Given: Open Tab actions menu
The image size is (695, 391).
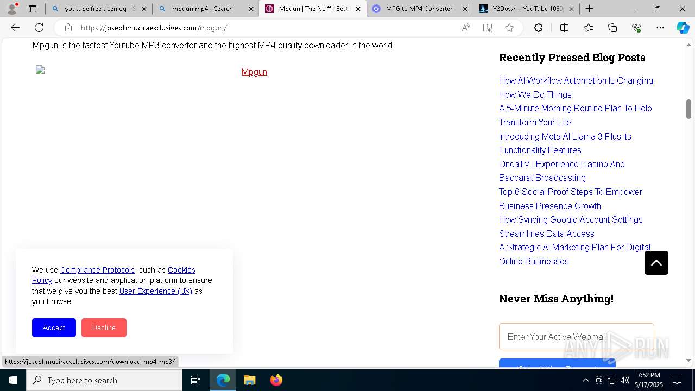Looking at the screenshot, I should click(33, 9).
